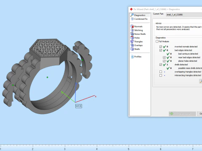
Task: Open the Stitching fix step
Action: [136, 30]
